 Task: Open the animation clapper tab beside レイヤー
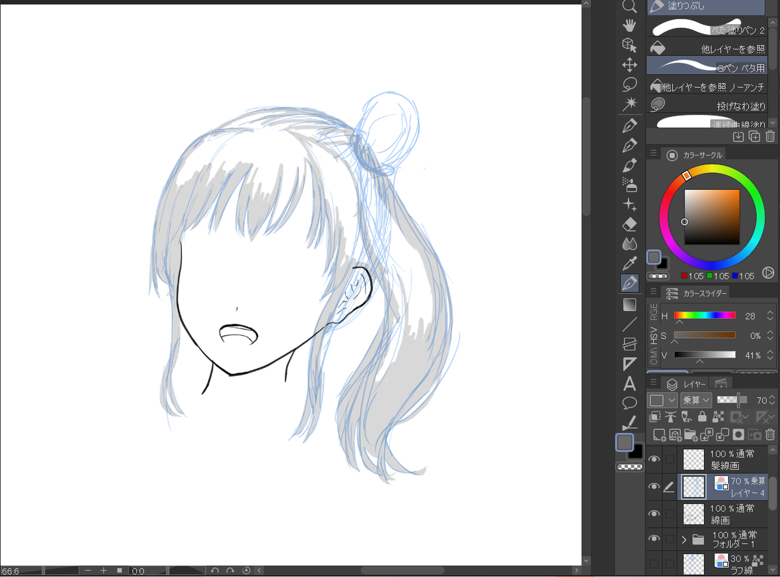(x=721, y=384)
